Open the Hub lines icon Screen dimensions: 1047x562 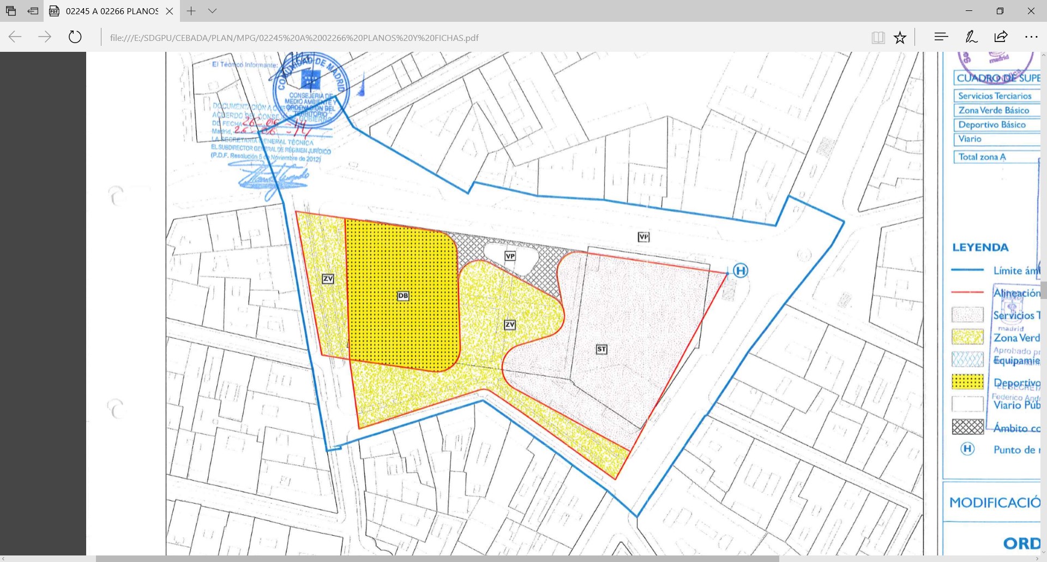click(941, 37)
